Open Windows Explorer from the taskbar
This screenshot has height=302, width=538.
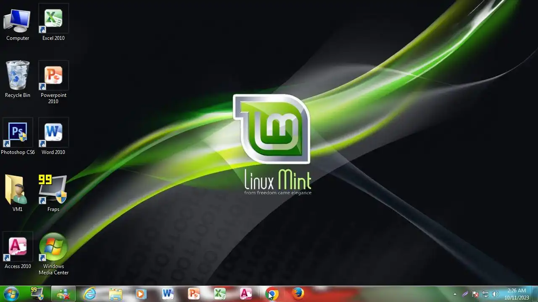pyautogui.click(x=116, y=294)
